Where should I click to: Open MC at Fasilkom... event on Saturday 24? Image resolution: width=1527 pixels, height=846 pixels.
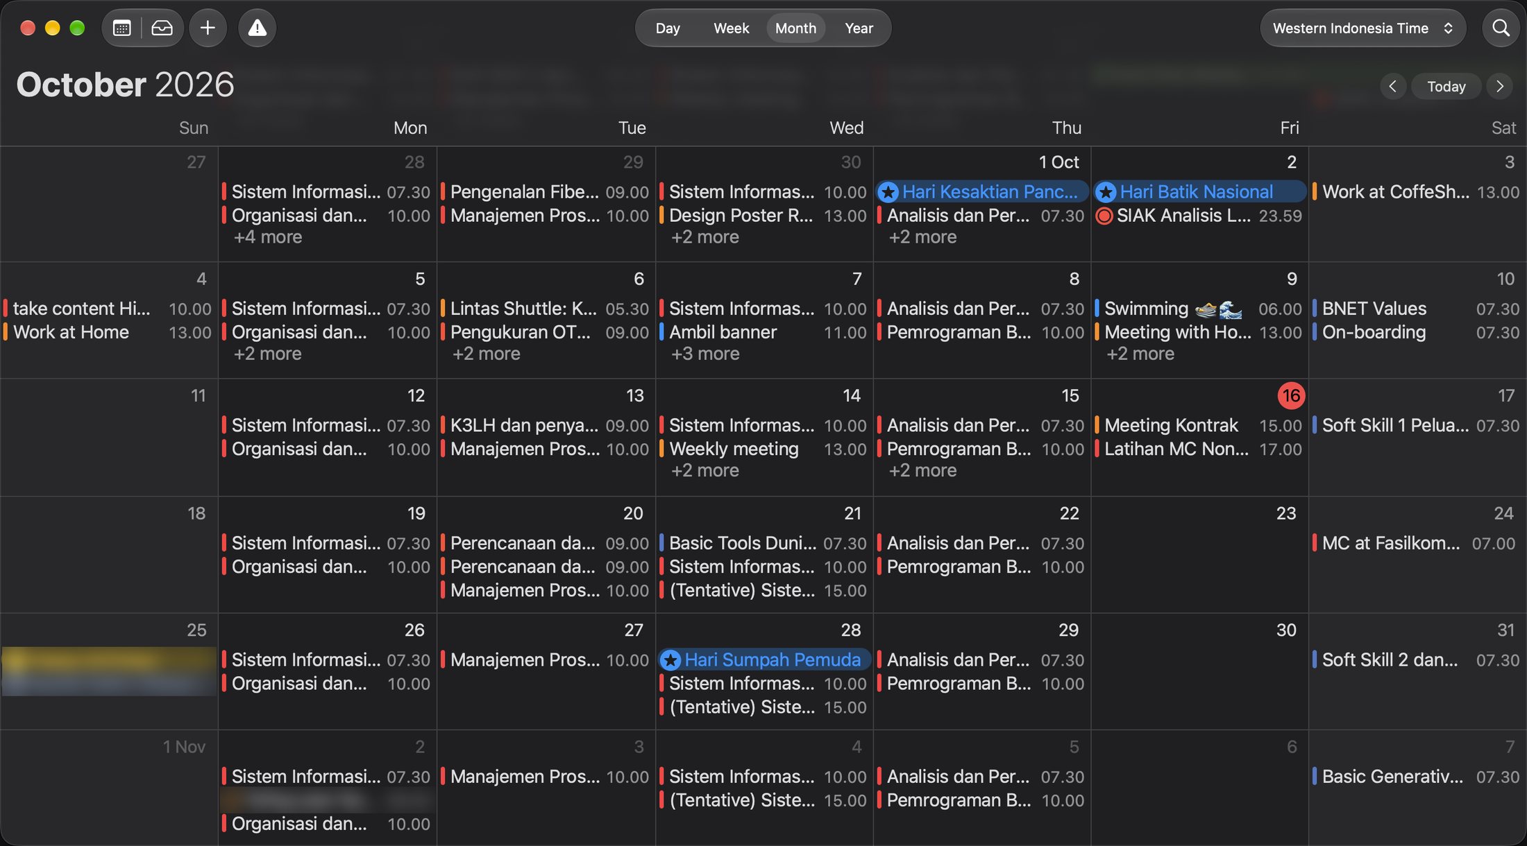1417,544
